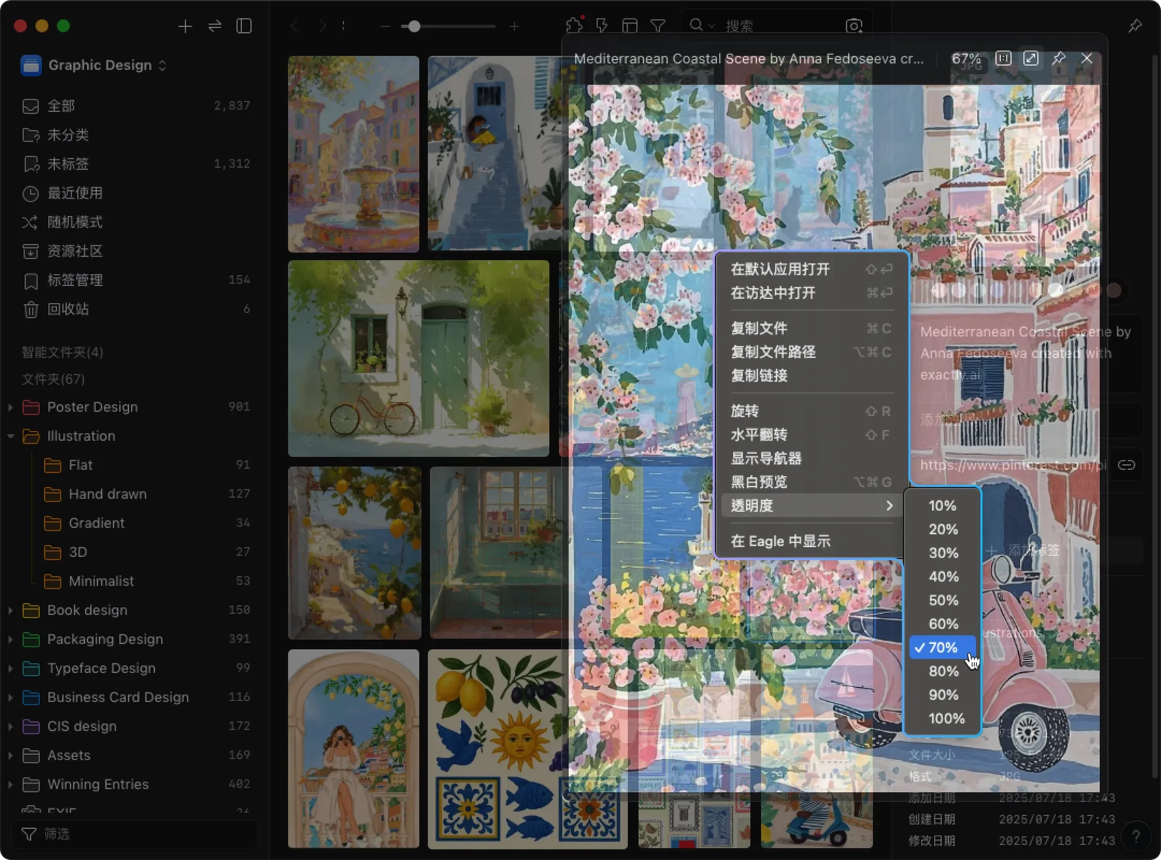Collapse the Illustration folder
The image size is (1161, 860).
tap(10, 436)
